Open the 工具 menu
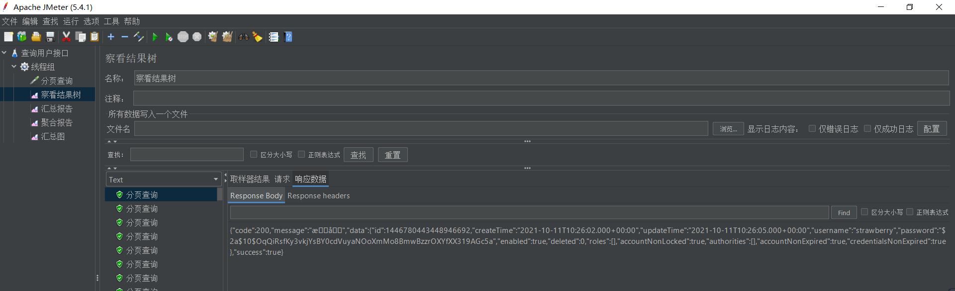 (x=111, y=21)
